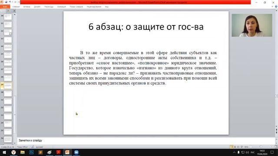The image size is (278, 156).
Task: Click the Тема Office label in the status bar
Action: [x=22, y=147]
